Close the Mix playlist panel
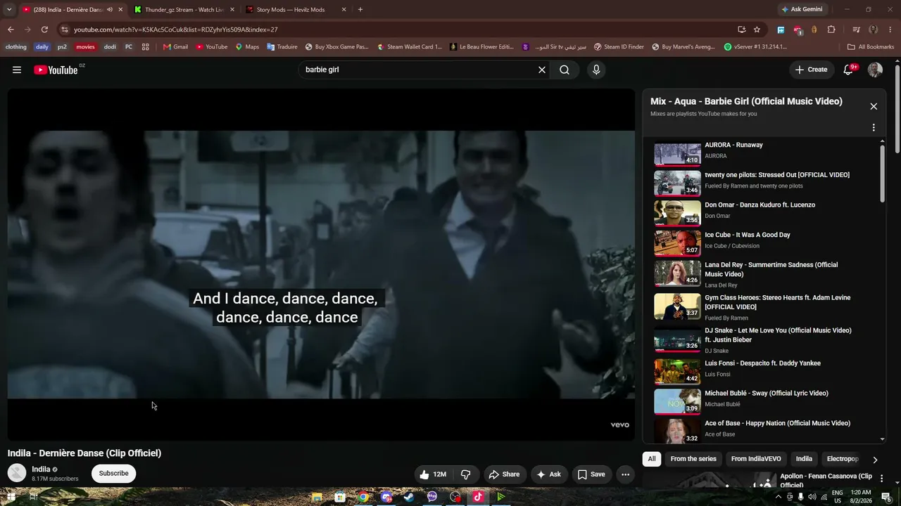The width and height of the screenshot is (901, 506). (x=874, y=106)
